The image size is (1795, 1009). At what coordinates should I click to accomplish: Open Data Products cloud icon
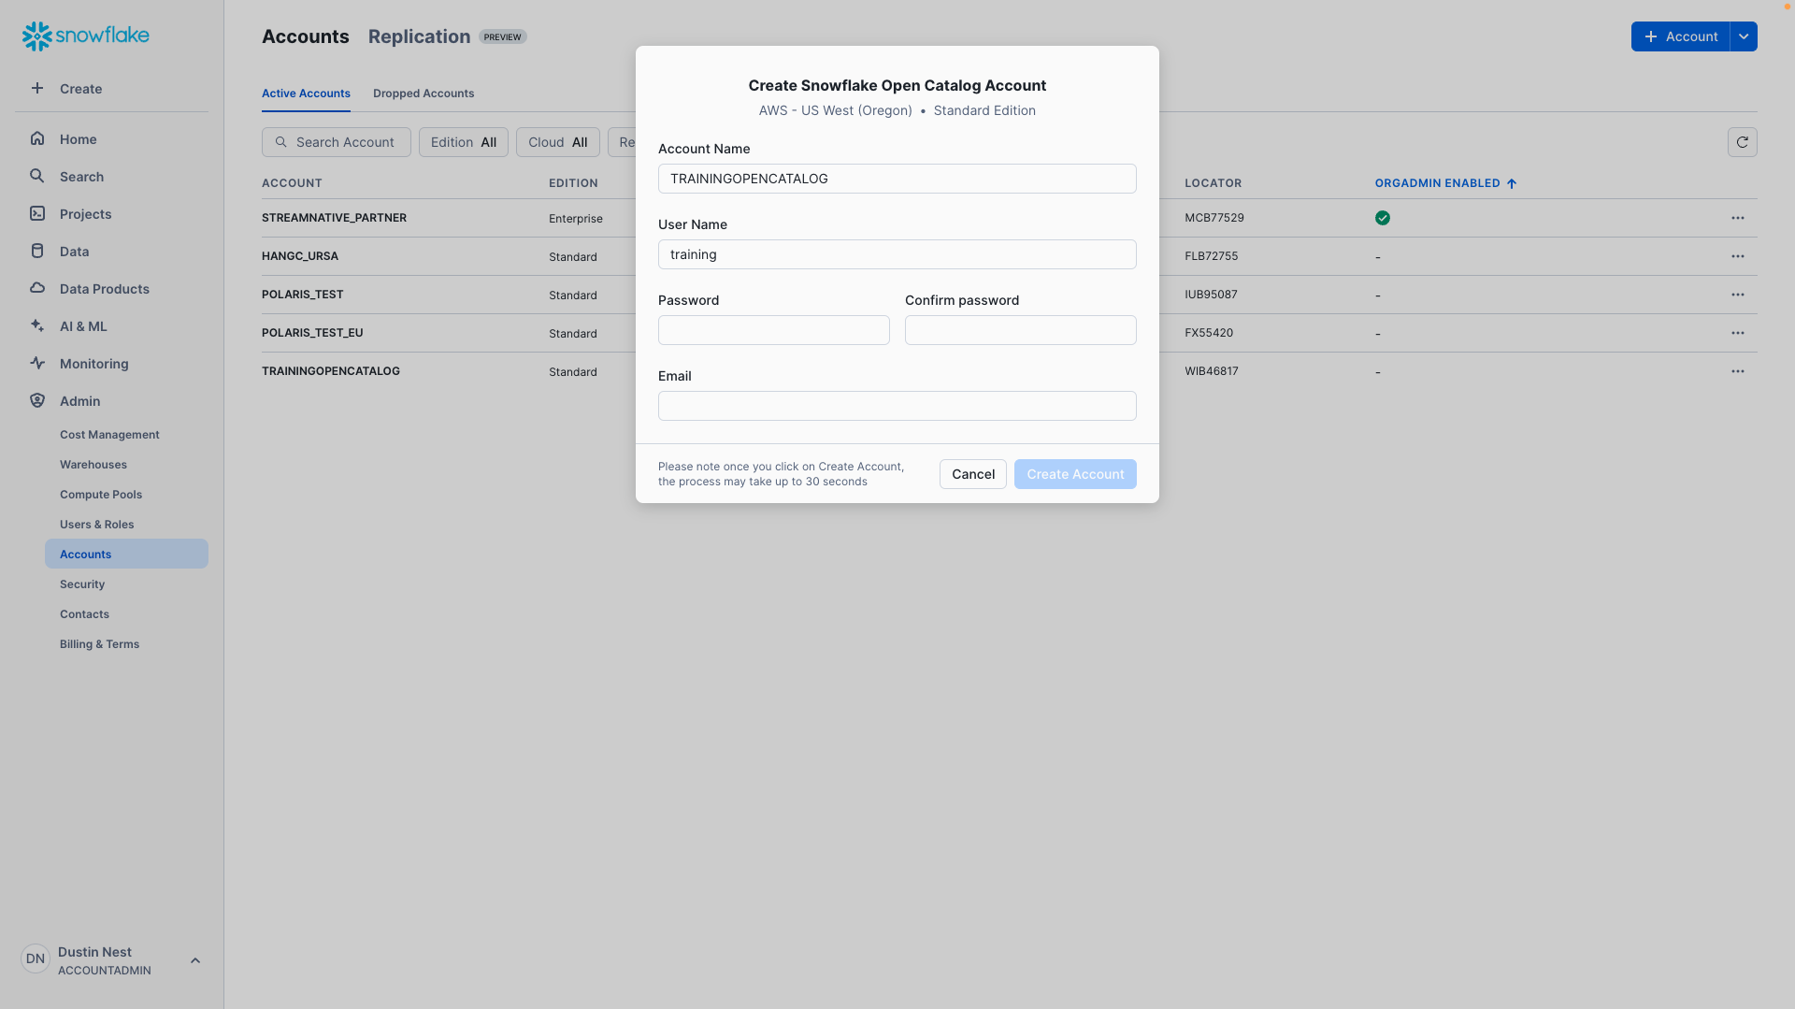click(37, 288)
